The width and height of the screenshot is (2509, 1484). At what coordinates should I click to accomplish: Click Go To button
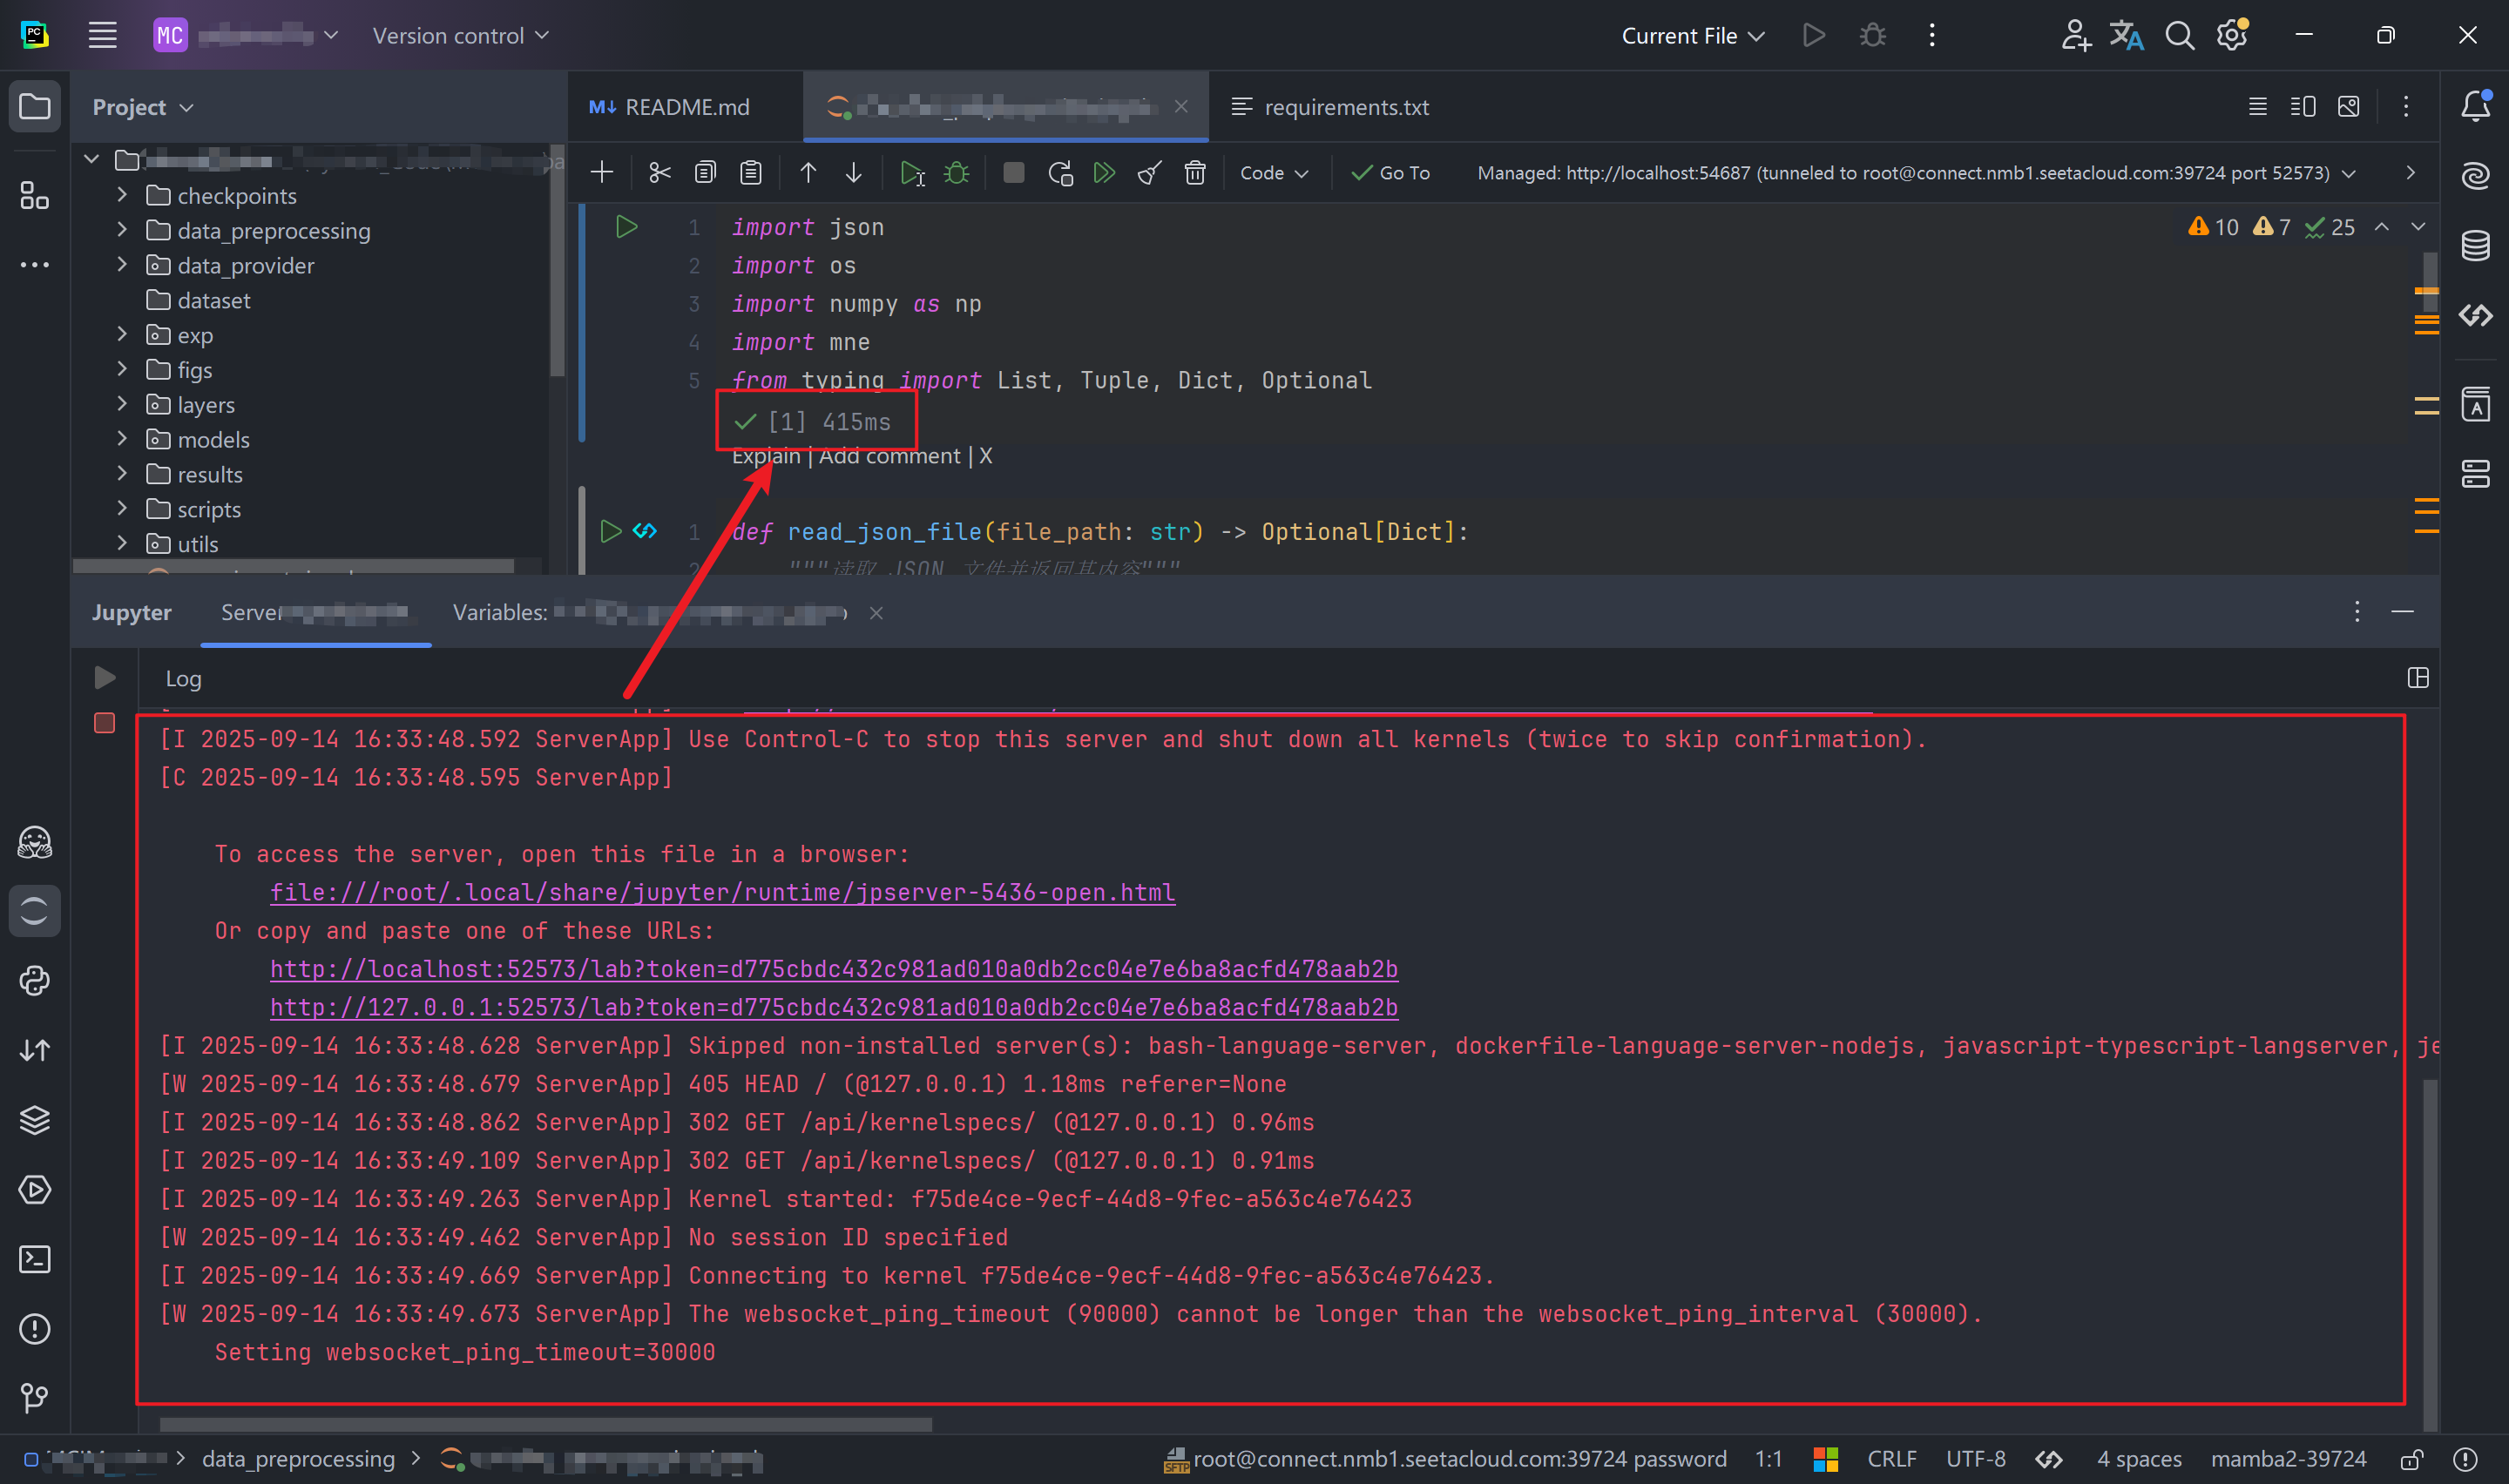(1391, 173)
